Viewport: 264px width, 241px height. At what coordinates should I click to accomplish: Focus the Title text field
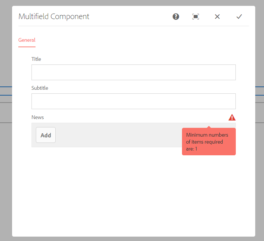[133, 72]
